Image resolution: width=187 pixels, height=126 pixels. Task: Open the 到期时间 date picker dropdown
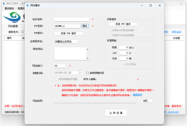(x=81, y=73)
